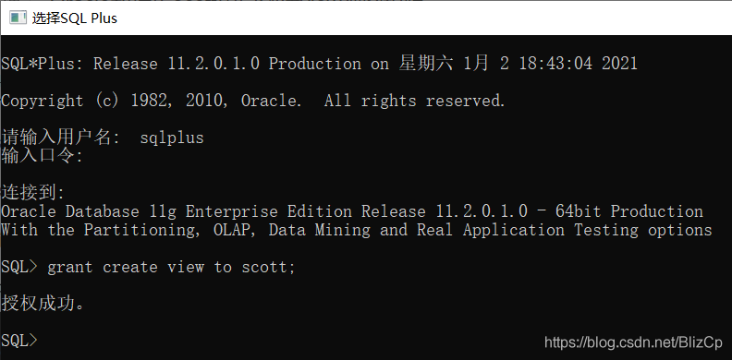The image size is (732, 360).
Task: Focus the empty SQL> prompt on the last line
Action: [x=18, y=342]
